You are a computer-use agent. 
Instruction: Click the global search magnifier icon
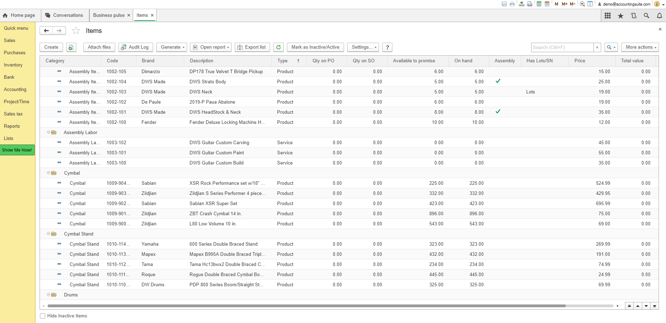tap(646, 16)
